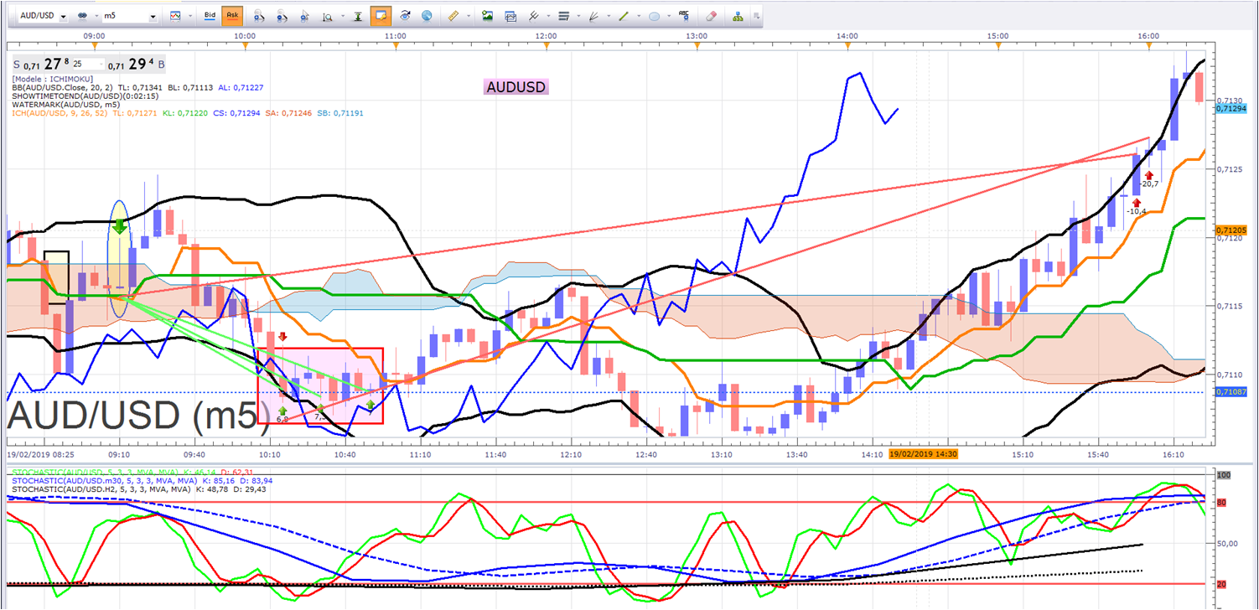Click the stochastic 20 level label
The width and height of the screenshot is (1259, 610).
pos(1222,584)
